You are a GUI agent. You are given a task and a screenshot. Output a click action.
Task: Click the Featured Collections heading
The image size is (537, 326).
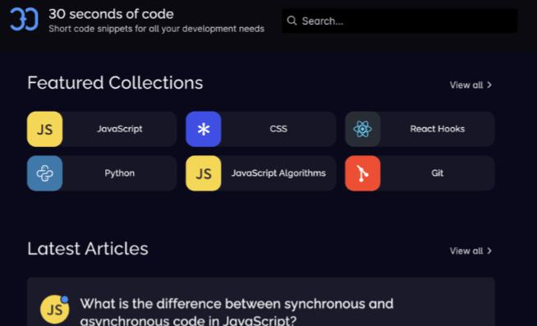pyautogui.click(x=115, y=83)
